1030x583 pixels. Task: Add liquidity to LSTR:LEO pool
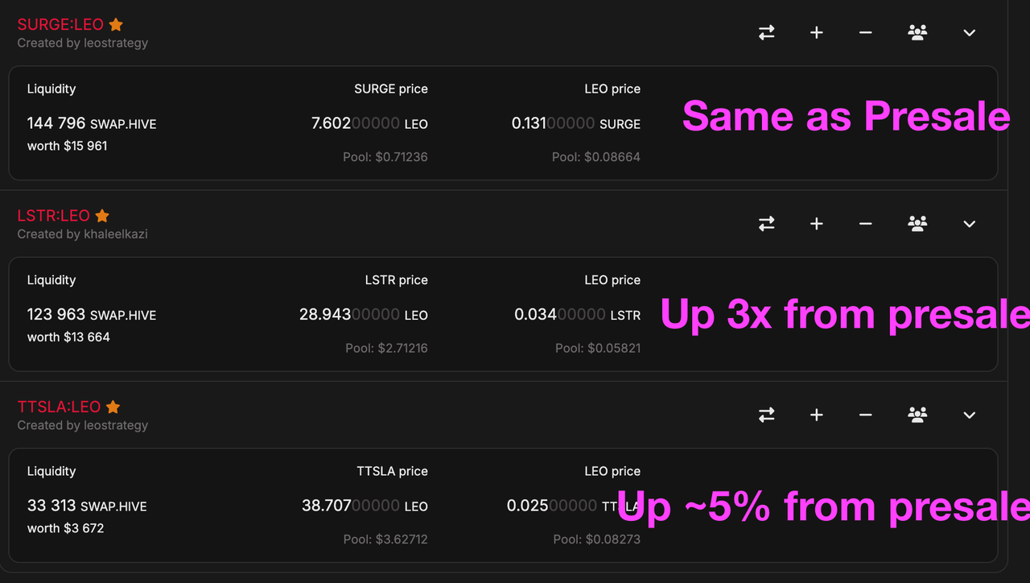[816, 224]
